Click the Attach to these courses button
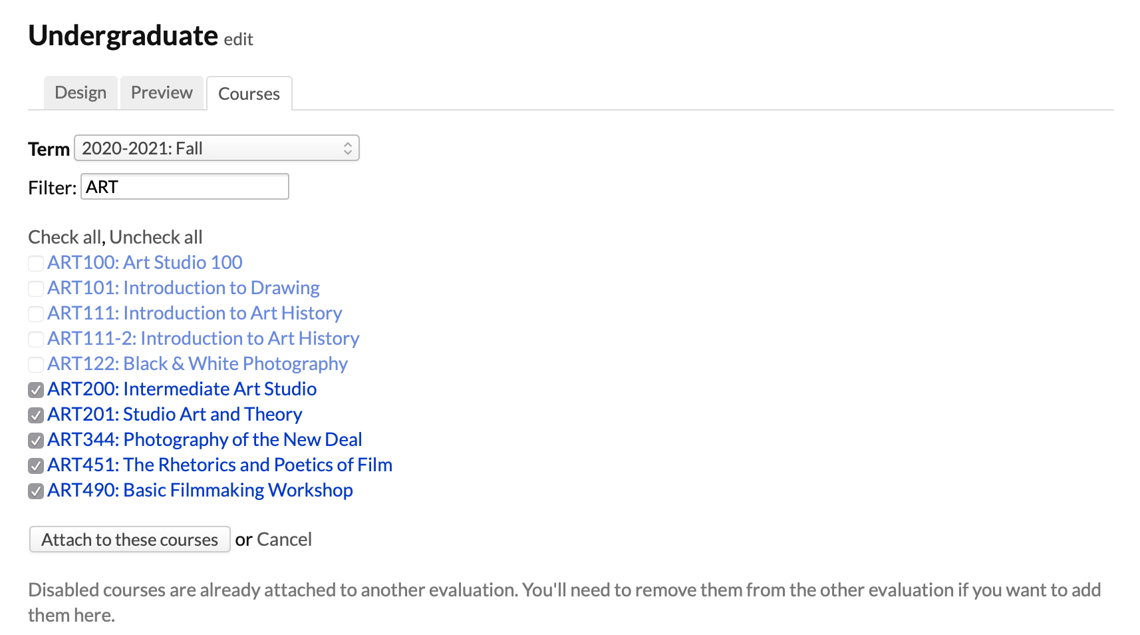Viewport: 1140px width, 635px height. [x=130, y=540]
